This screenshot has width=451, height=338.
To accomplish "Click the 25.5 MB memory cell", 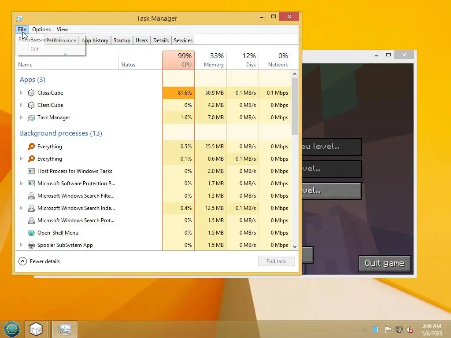I will tap(211, 147).
